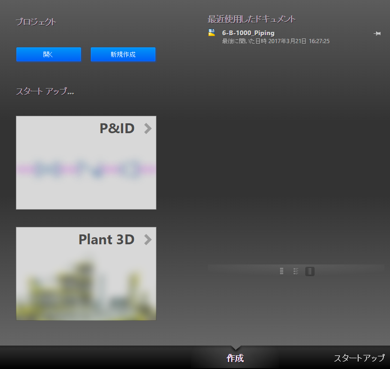Click the last-opened date 2017年3月21日 line
Screen dimensions: 390x369
tap(276, 41)
